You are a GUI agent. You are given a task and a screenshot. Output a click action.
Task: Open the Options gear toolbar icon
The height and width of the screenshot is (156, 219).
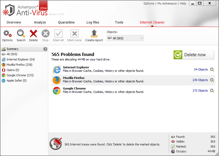point(7,34)
